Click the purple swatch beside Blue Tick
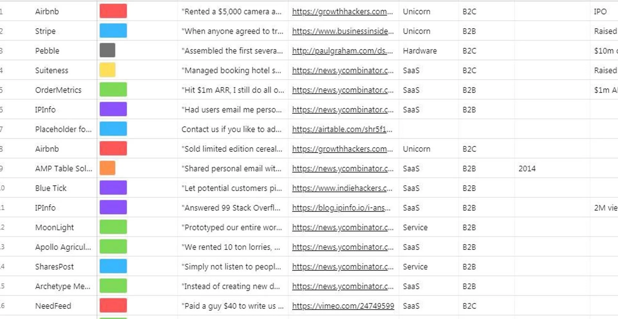 click(113, 188)
